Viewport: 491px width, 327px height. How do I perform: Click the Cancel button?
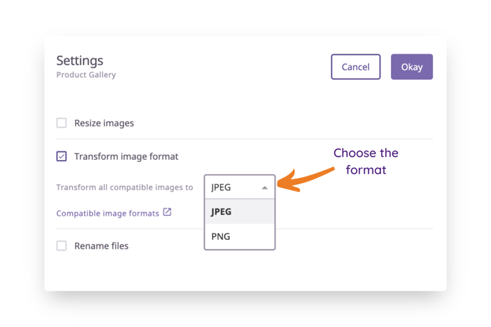(355, 66)
